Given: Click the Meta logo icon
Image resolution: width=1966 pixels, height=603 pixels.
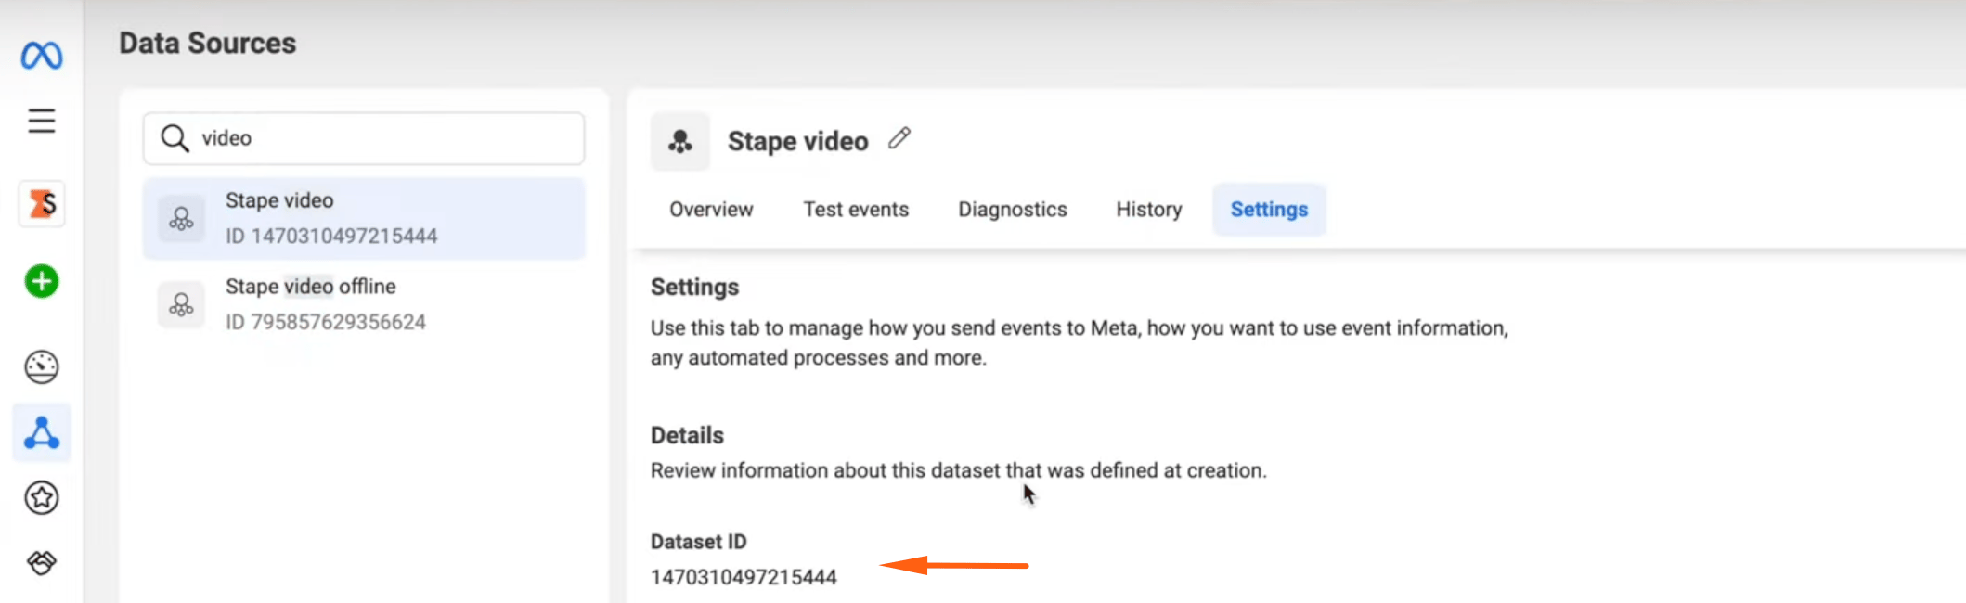Looking at the screenshot, I should pos(42,56).
